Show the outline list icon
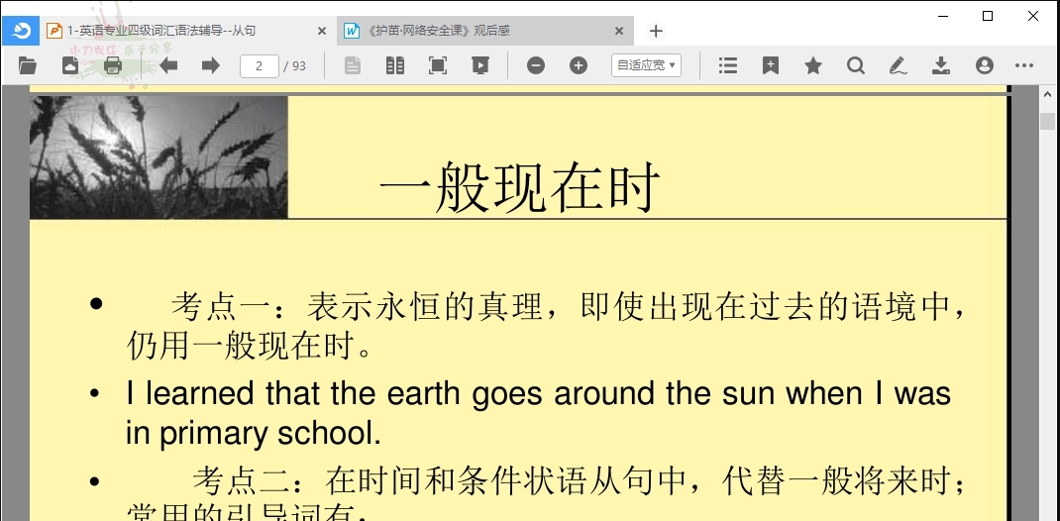The height and width of the screenshot is (521, 1060). tap(727, 65)
